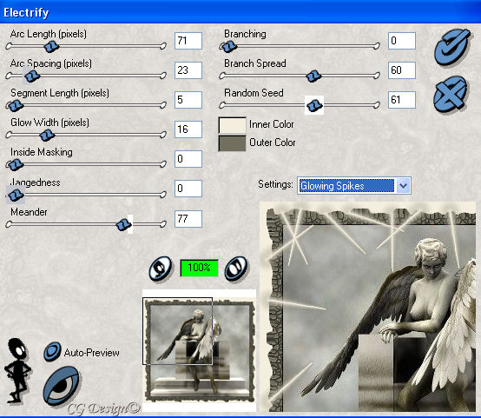Click the blue checkmark OK icon

click(x=451, y=47)
